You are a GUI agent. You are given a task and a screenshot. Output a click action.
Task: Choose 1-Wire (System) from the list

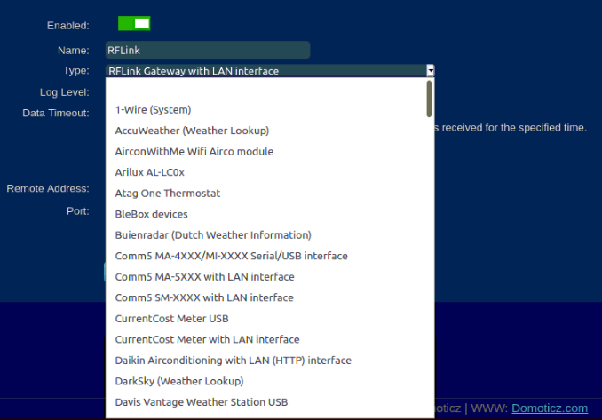(270, 110)
